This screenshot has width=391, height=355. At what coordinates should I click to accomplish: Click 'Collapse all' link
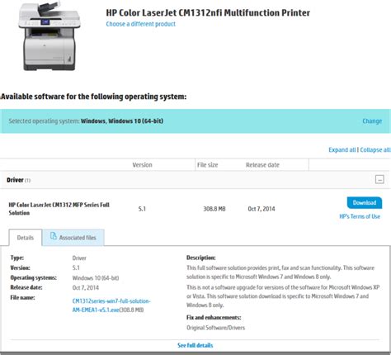coord(375,149)
